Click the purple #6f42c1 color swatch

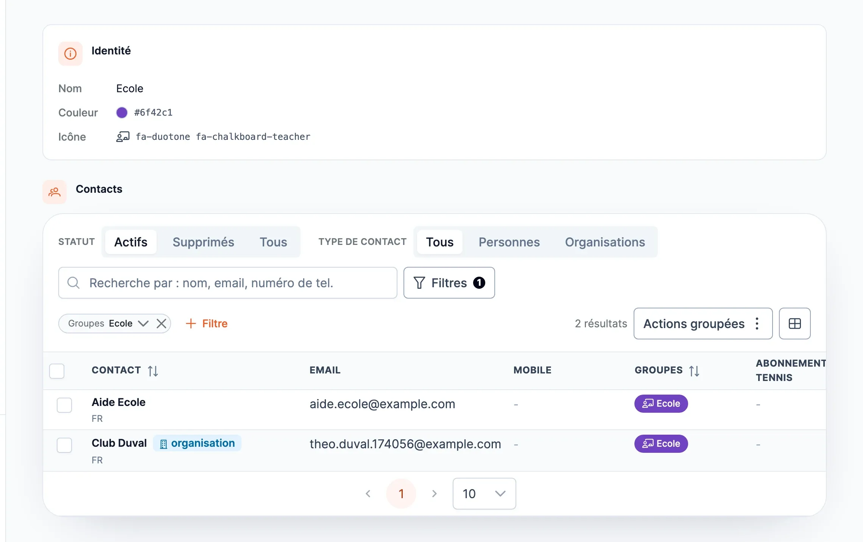122,113
